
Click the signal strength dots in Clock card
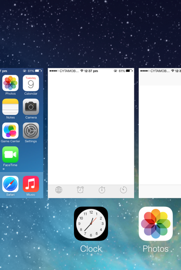pyautogui.click(x=54, y=71)
